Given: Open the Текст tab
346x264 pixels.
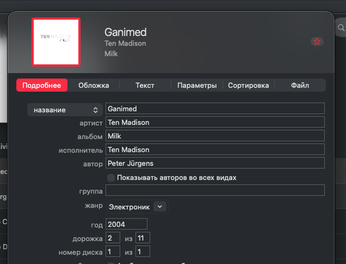Looking at the screenshot, I should 145,85.
